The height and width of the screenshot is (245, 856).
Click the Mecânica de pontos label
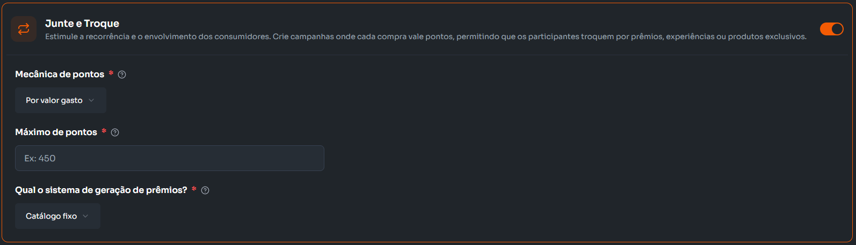click(x=60, y=75)
